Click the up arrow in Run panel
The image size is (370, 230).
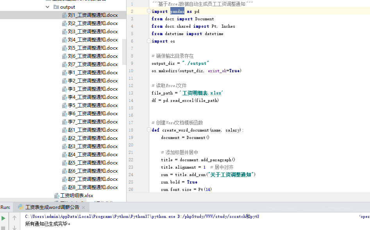[14, 218]
